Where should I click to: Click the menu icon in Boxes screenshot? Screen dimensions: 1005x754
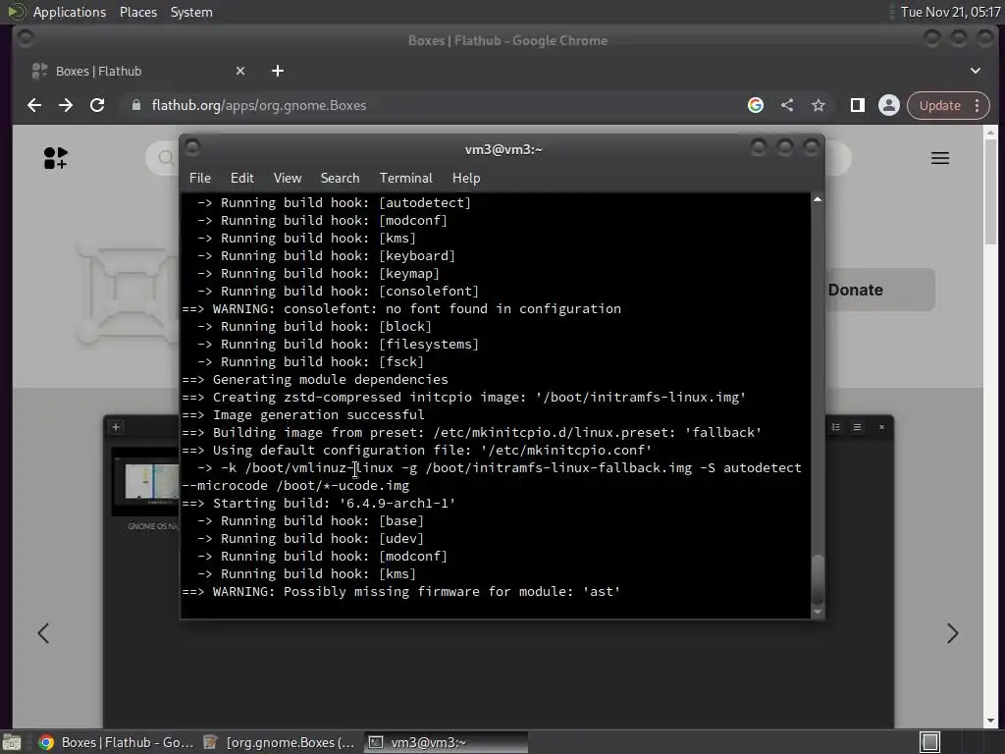click(857, 427)
